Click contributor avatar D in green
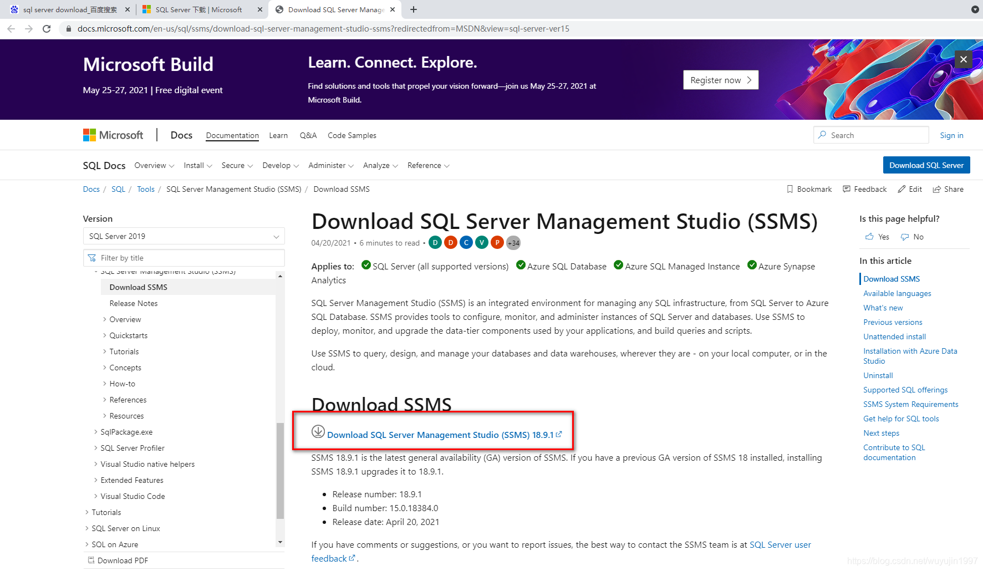 (x=436, y=242)
